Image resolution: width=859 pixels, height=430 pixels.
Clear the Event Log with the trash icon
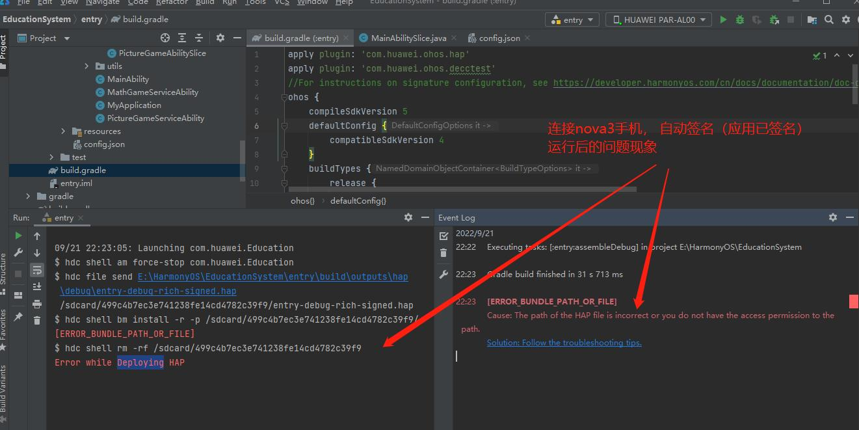(443, 253)
